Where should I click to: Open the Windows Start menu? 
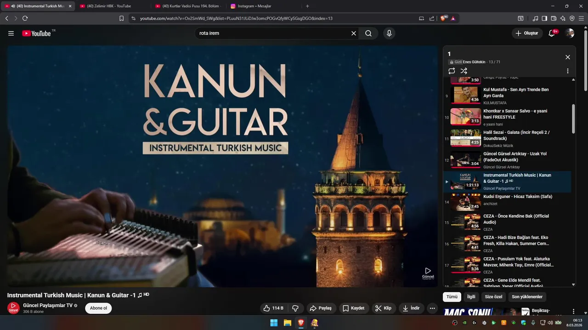274,323
